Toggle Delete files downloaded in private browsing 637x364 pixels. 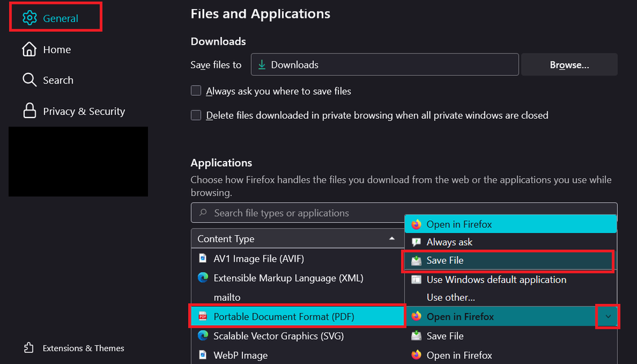196,115
